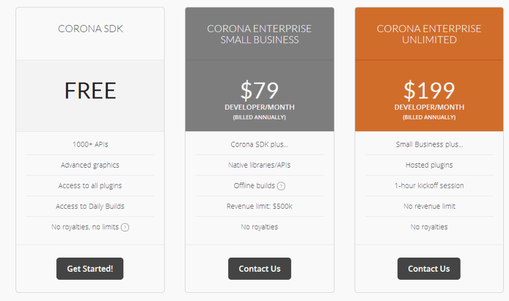The height and width of the screenshot is (301, 509).
Task: Select the Corona Enterprise Unlimited heading
Action: pos(429,34)
